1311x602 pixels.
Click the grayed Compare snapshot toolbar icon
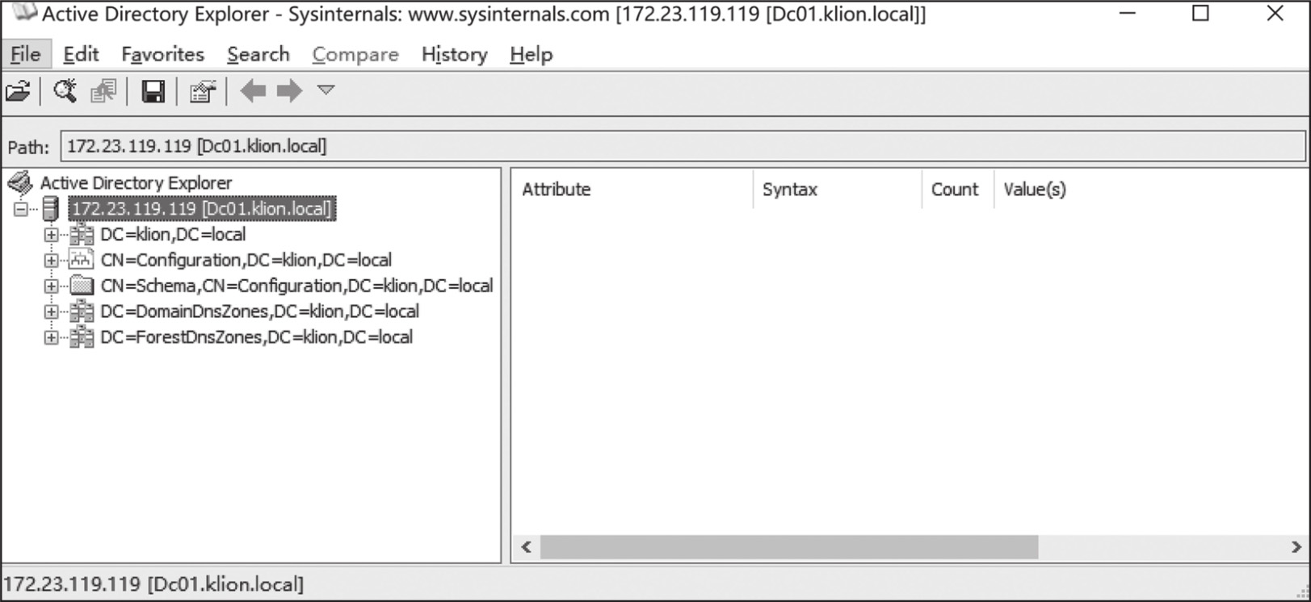(x=103, y=91)
